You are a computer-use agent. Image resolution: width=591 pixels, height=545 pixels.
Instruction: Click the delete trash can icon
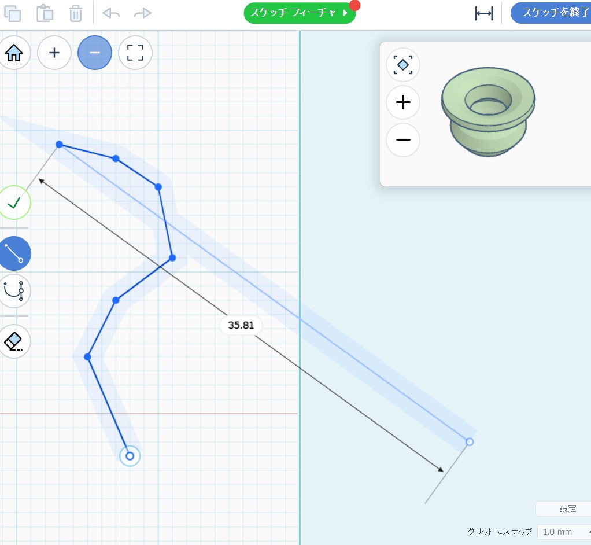(x=76, y=13)
